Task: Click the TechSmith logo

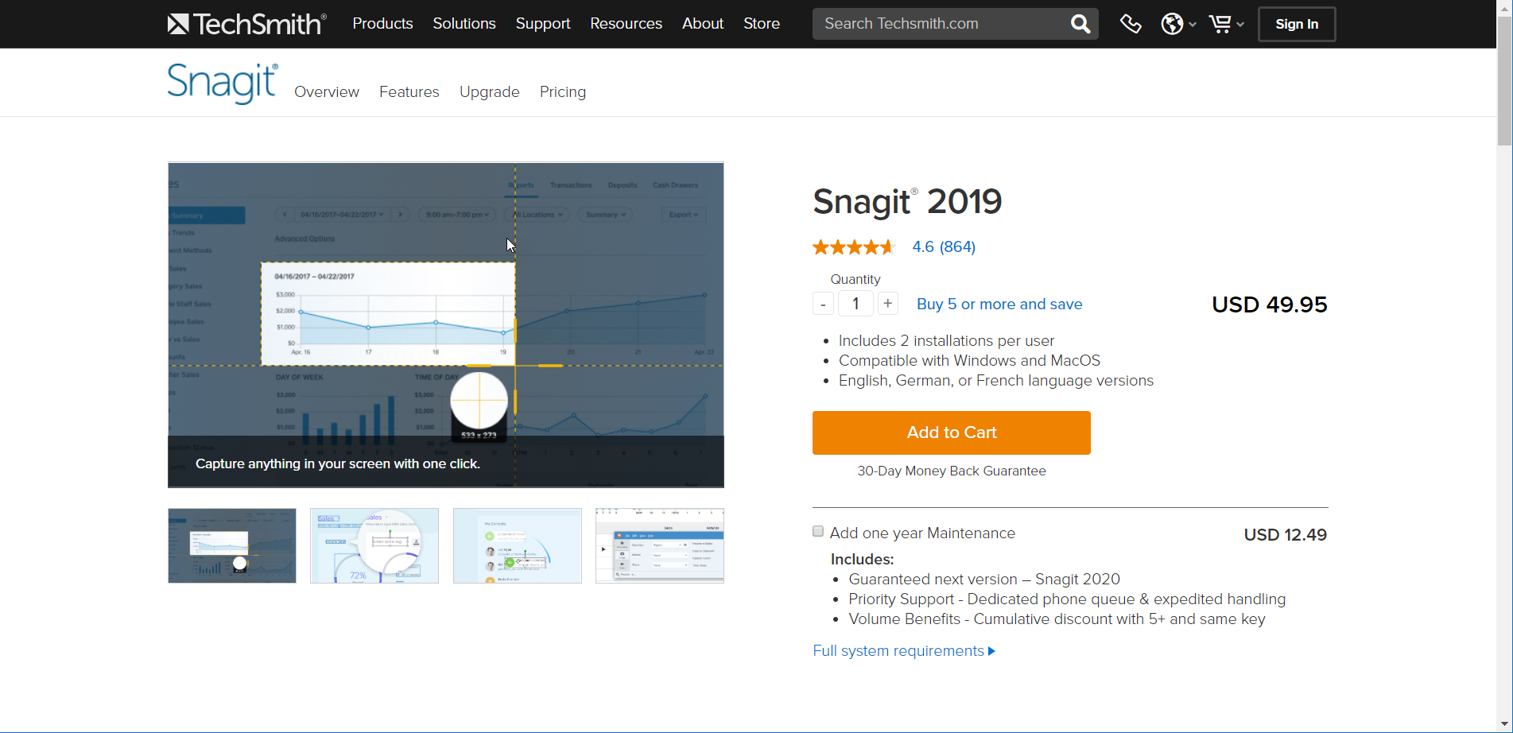Action: pyautogui.click(x=246, y=23)
